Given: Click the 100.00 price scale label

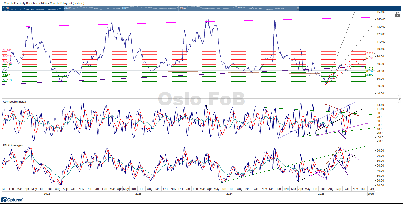Looking at the screenshot, I should (381, 49).
